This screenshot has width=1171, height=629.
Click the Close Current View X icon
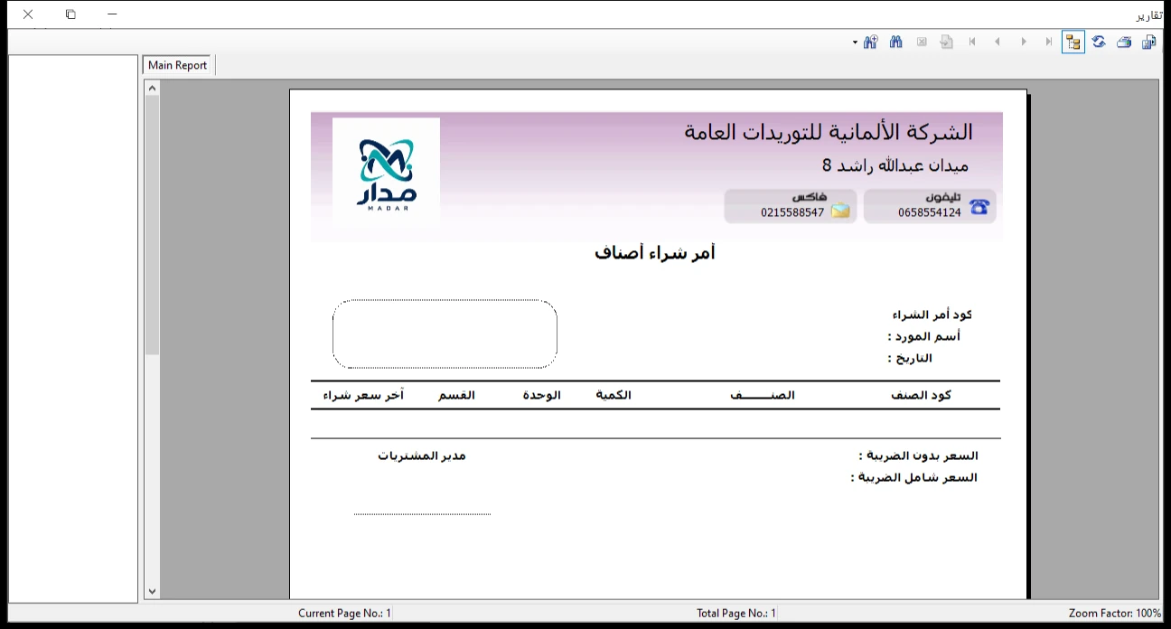[x=922, y=42]
